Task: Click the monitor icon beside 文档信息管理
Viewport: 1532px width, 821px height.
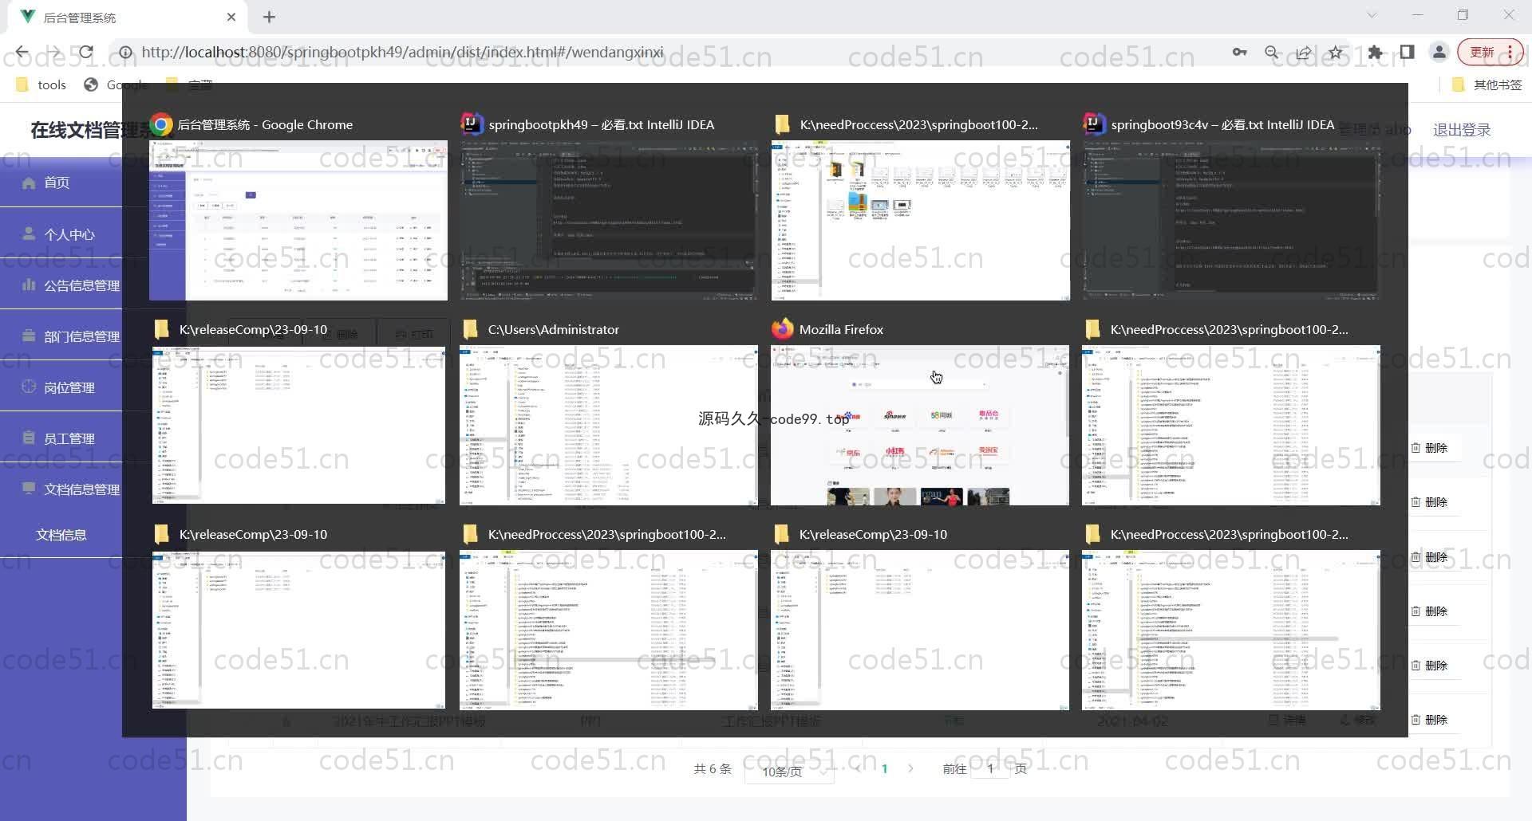Action: (x=29, y=488)
